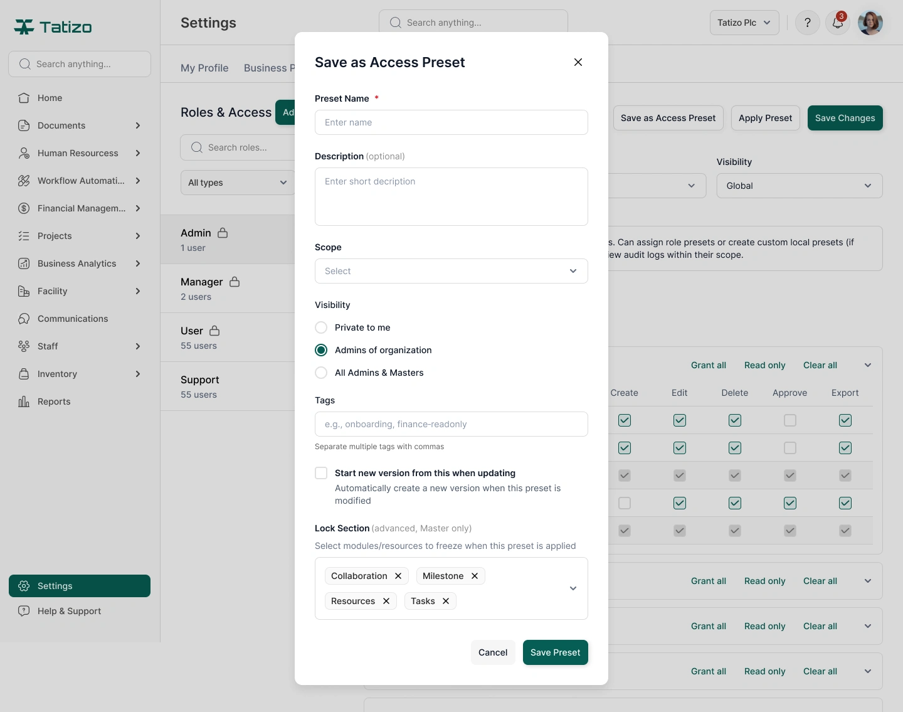This screenshot has width=903, height=712.
Task: Click the help question mark icon
Action: pos(808,23)
